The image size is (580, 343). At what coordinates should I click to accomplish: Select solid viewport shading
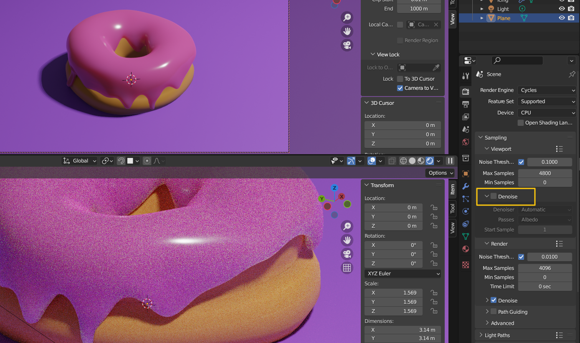pyautogui.click(x=412, y=161)
